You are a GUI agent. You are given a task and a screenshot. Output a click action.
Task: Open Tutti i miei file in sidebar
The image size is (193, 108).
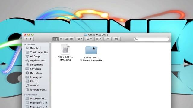tap(37, 52)
